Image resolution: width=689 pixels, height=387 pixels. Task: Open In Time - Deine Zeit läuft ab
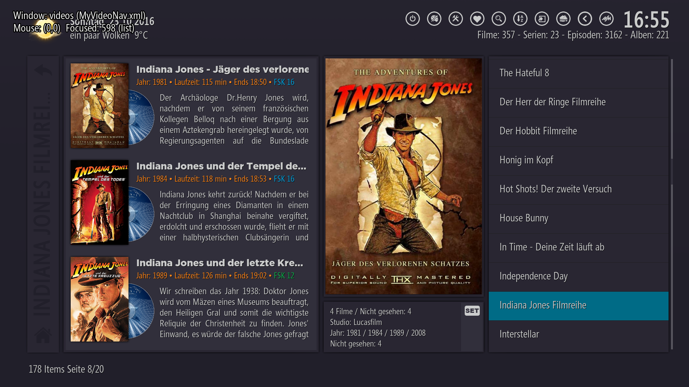tap(578, 248)
